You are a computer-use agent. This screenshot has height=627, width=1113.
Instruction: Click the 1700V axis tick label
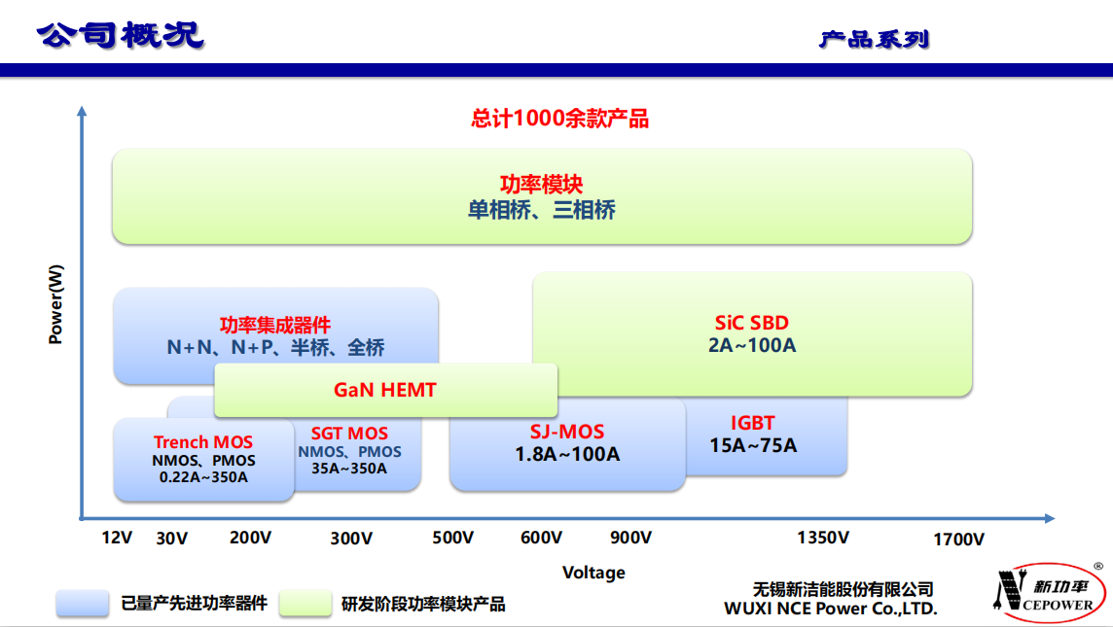point(958,540)
